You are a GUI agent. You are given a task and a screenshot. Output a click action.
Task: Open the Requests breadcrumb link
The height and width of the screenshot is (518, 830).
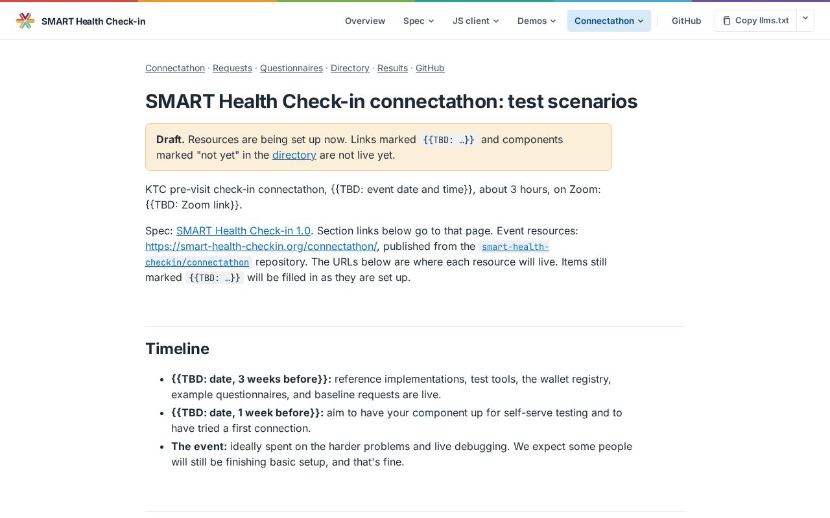[232, 68]
